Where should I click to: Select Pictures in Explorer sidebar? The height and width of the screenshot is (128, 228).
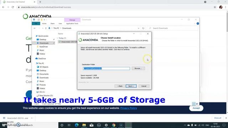tap(42, 85)
